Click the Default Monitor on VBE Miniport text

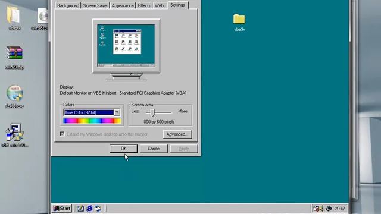[x=123, y=93]
